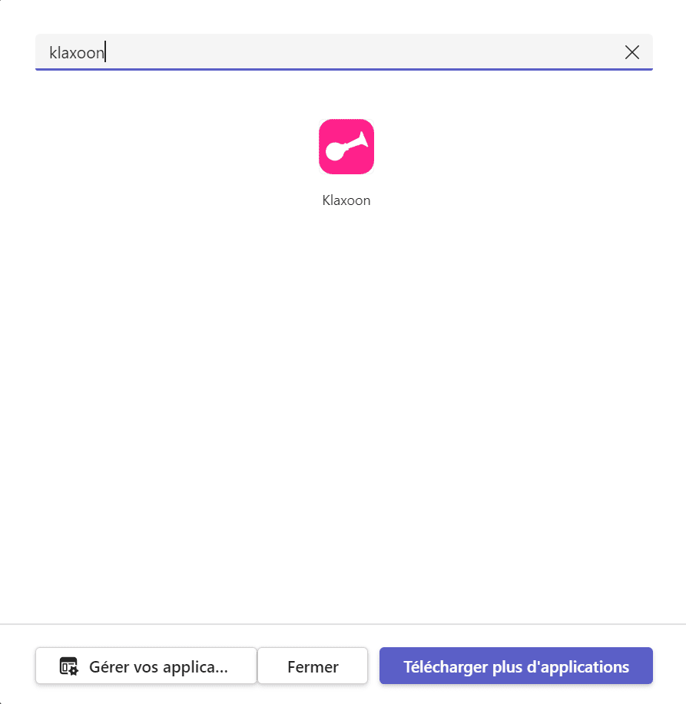Open the pink Klaxoon app icon
This screenshot has height=704, width=686.
pos(346,147)
